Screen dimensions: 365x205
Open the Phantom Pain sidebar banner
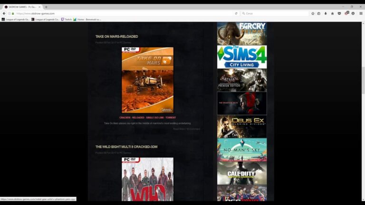242,103
